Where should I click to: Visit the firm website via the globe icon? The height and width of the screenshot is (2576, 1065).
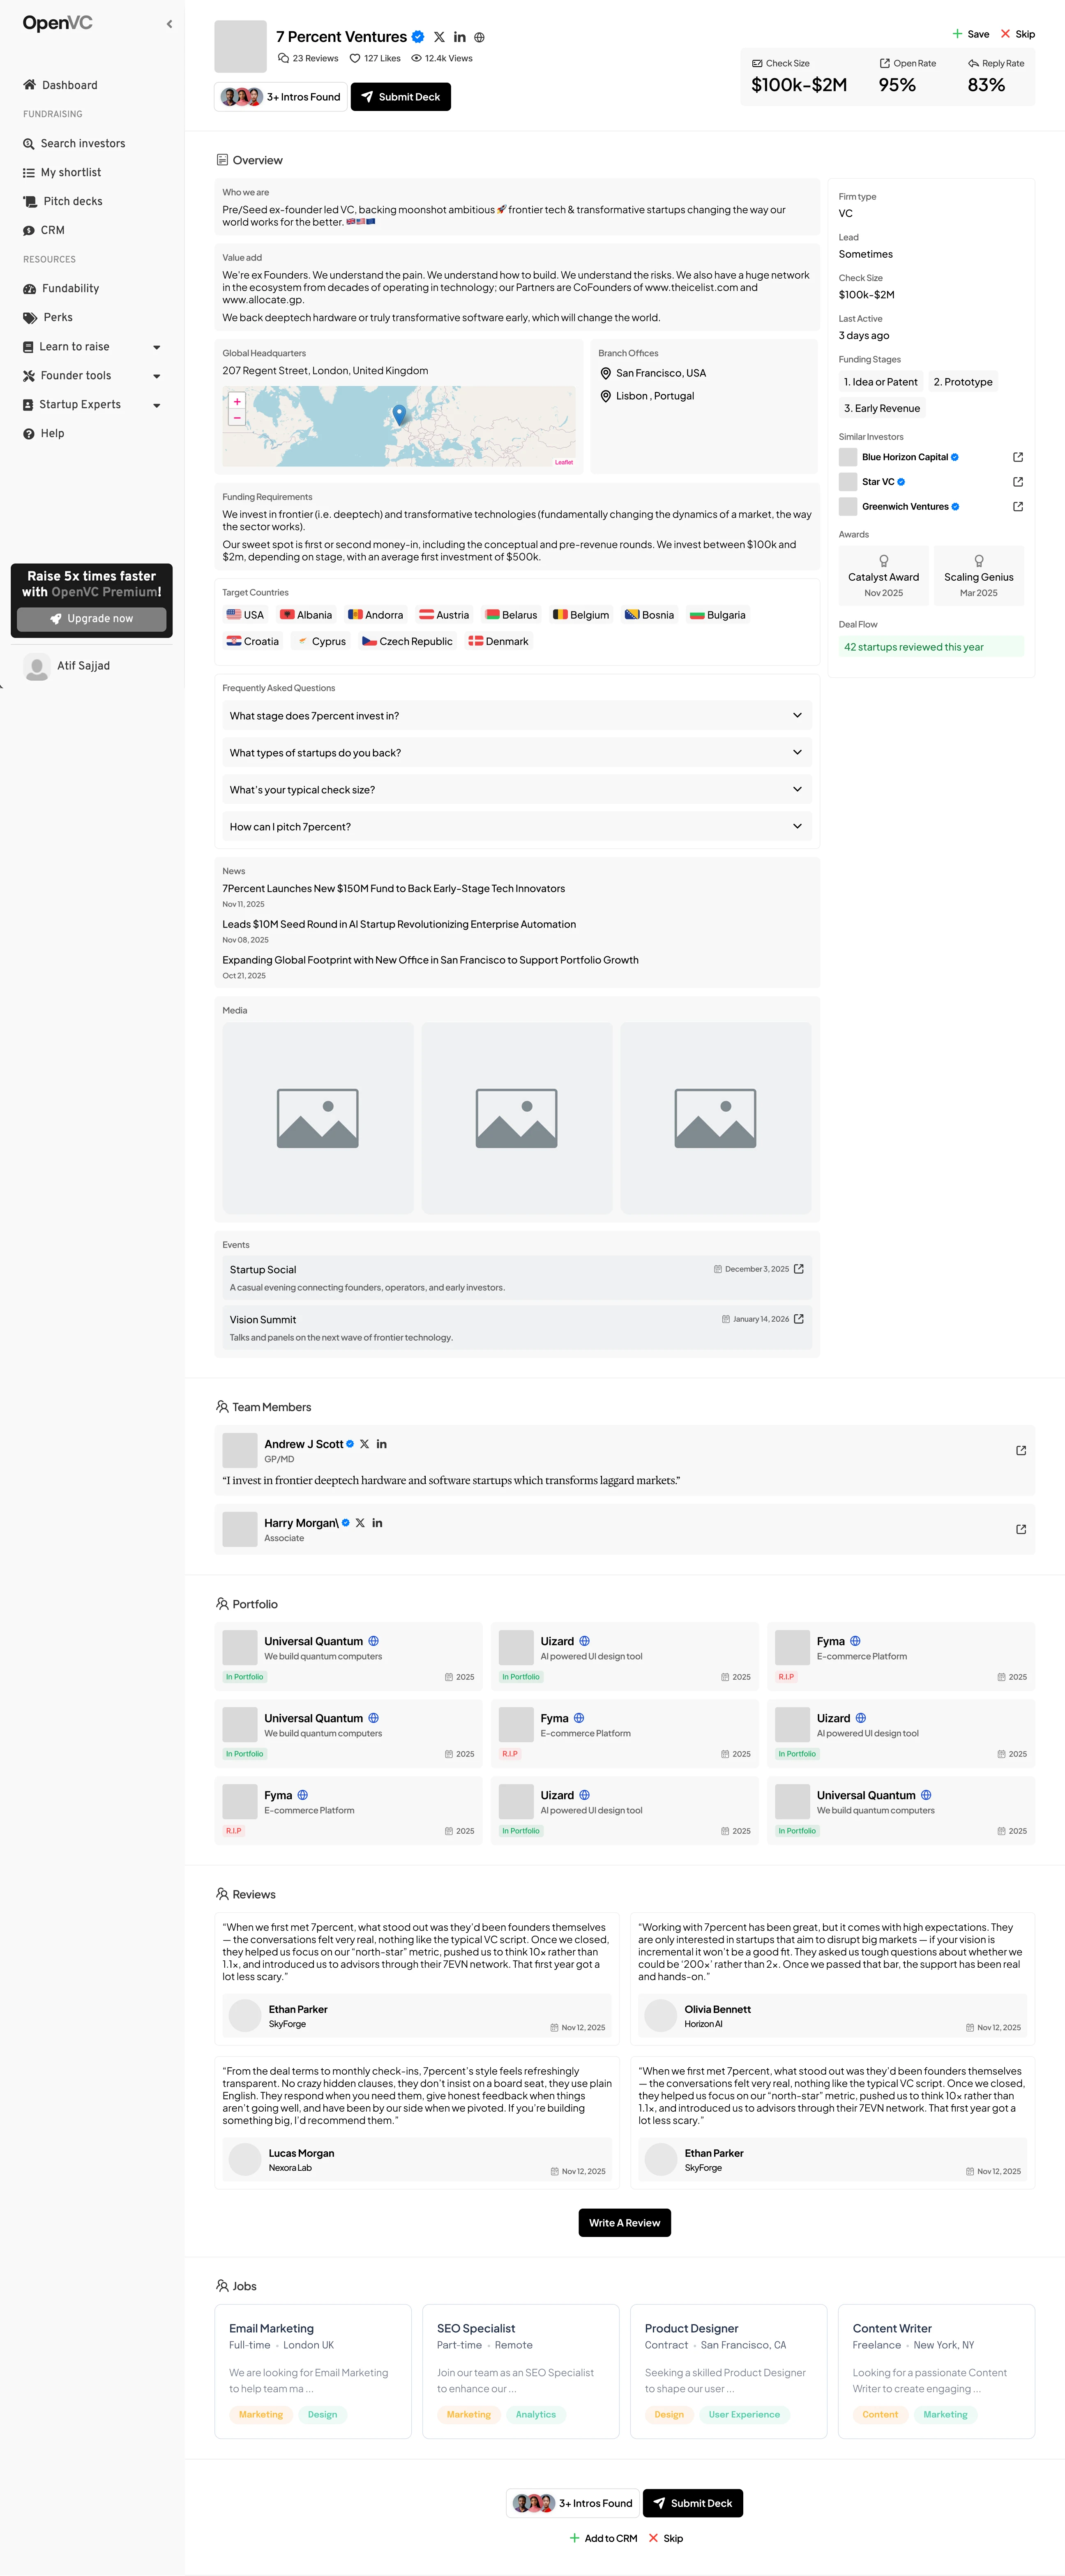[479, 36]
